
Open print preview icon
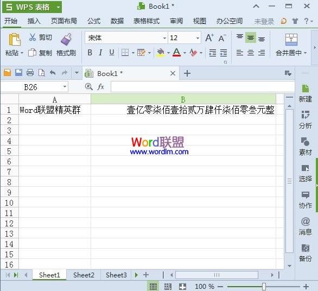pyautogui.click(x=42, y=72)
